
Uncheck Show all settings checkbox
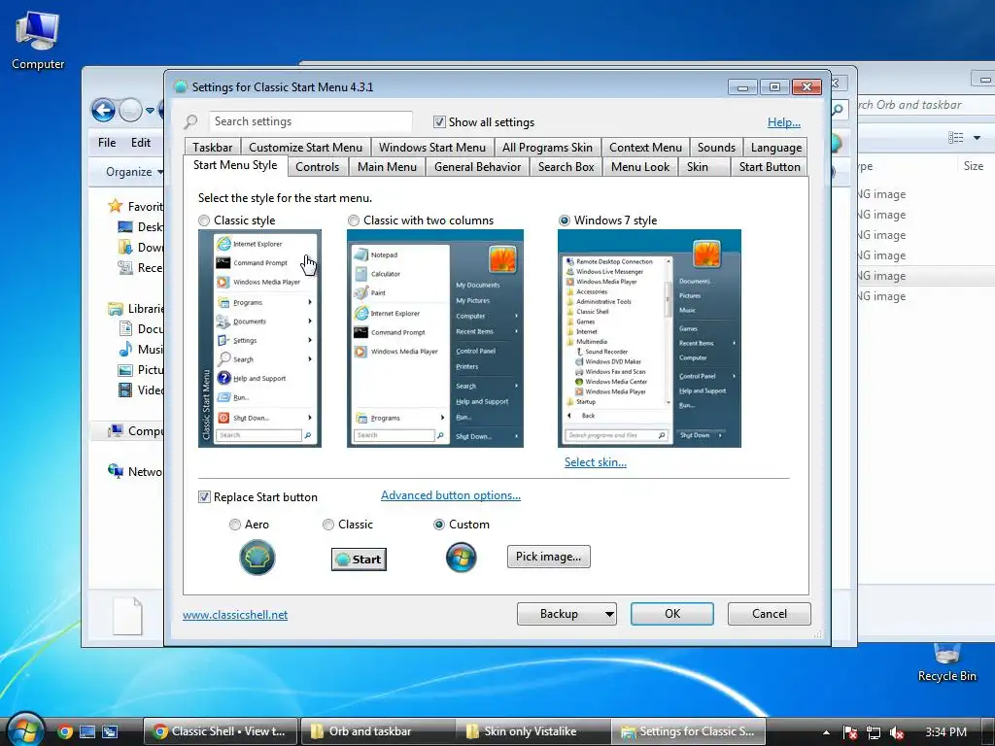(439, 121)
